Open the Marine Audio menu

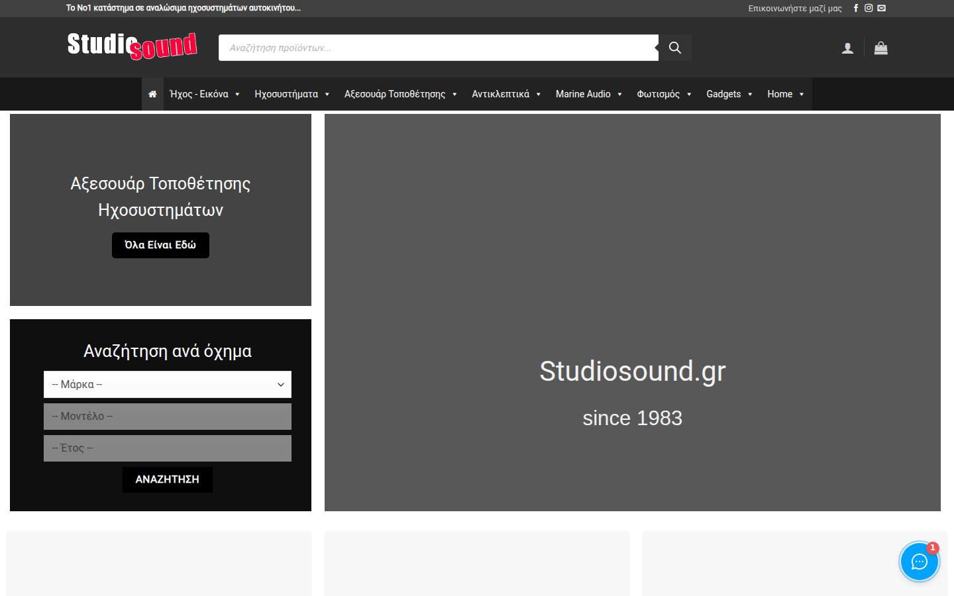(589, 94)
